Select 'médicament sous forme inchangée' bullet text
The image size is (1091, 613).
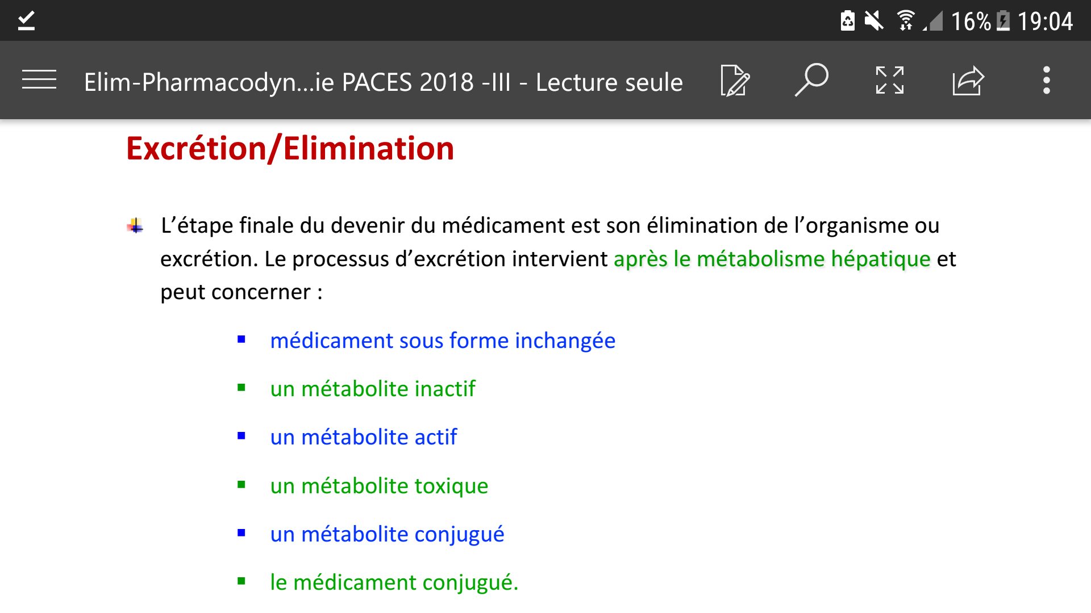pyautogui.click(x=443, y=341)
